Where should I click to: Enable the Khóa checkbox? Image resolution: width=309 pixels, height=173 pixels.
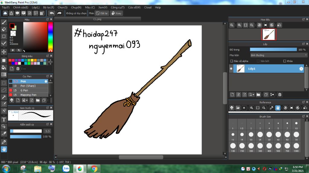coord(285,61)
